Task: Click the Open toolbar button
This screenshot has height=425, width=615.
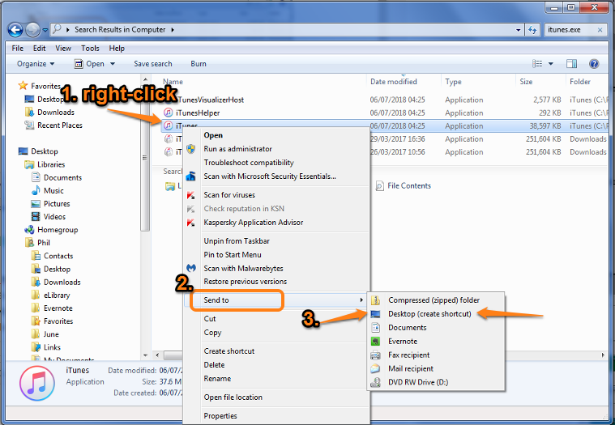Action: (x=90, y=64)
